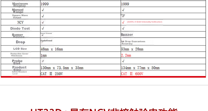The image size is (208, 111).
Task: Click the 'Buzzer Element' cell
Action: pyautogui.click(x=46, y=34)
